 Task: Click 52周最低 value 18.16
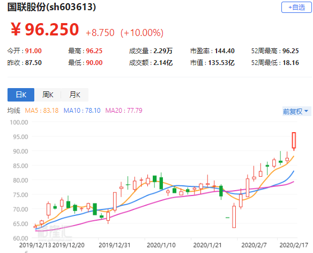click(291, 63)
